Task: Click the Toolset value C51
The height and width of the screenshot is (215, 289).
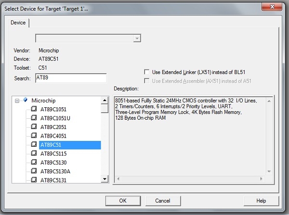Action: pyautogui.click(x=42, y=68)
